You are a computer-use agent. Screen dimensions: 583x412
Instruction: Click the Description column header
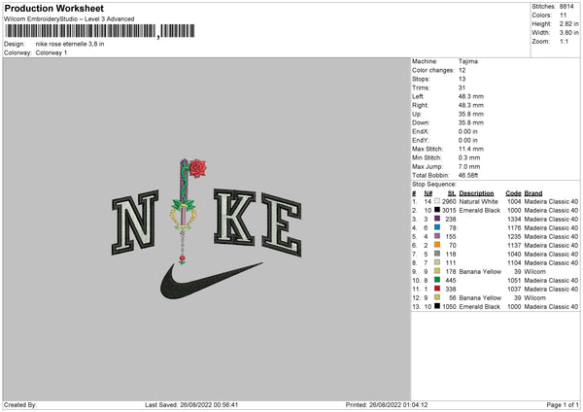coord(476,193)
